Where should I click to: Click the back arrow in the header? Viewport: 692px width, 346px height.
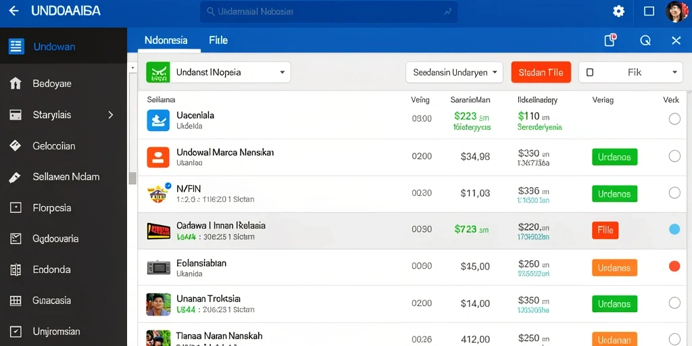pos(14,11)
